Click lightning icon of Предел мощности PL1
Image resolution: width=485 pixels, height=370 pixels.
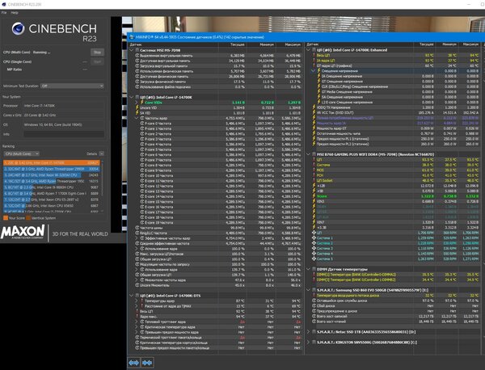pos(314,139)
